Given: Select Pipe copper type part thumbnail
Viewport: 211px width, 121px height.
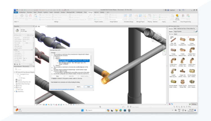Looking at the screenshot, I should pyautogui.click(x=173, y=41).
